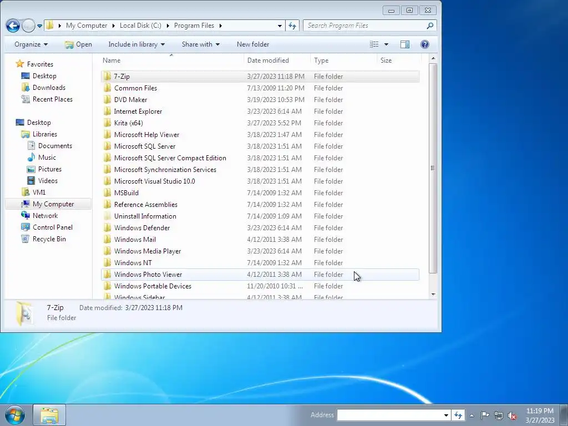Open the recent pages dropdown arrow

[39, 26]
